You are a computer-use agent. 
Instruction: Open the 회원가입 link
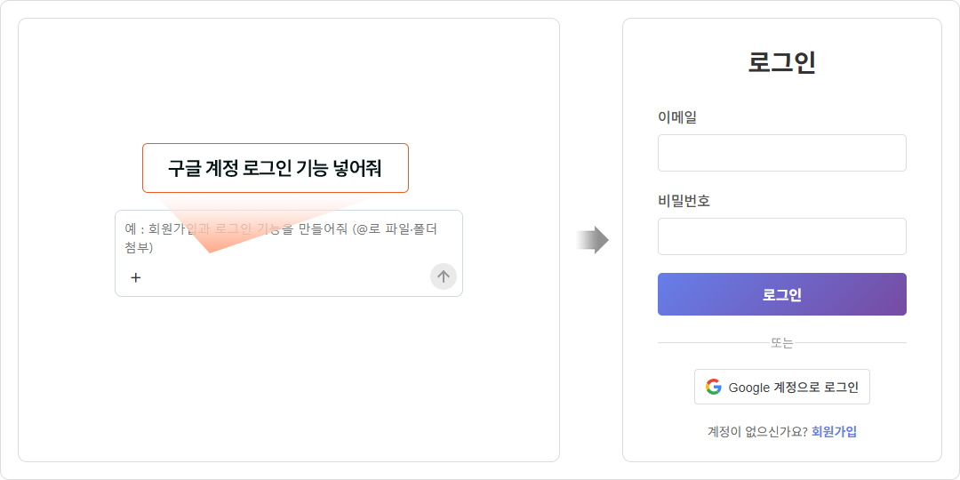coord(834,432)
